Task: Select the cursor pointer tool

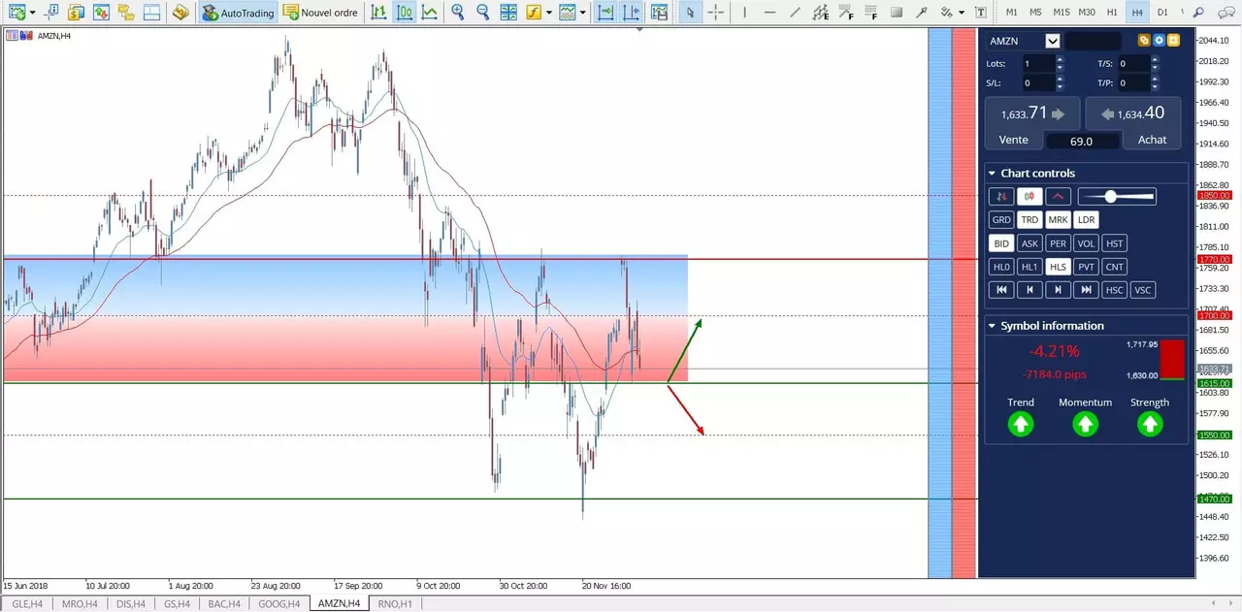Action: pyautogui.click(x=690, y=13)
